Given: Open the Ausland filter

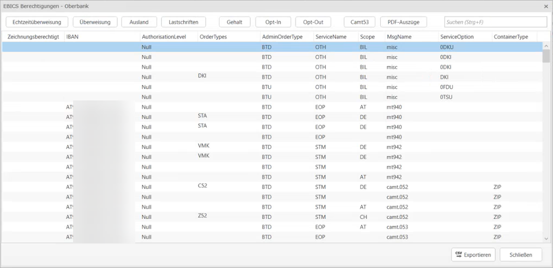Looking at the screenshot, I should tap(139, 22).
